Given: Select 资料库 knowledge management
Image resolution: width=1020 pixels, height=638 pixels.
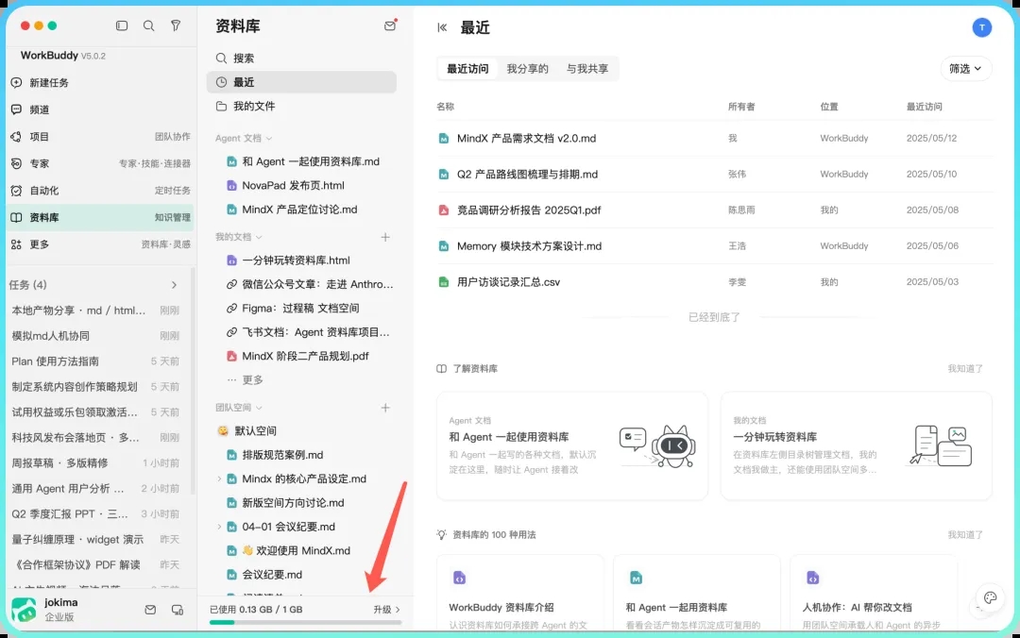Looking at the screenshot, I should [x=101, y=217].
